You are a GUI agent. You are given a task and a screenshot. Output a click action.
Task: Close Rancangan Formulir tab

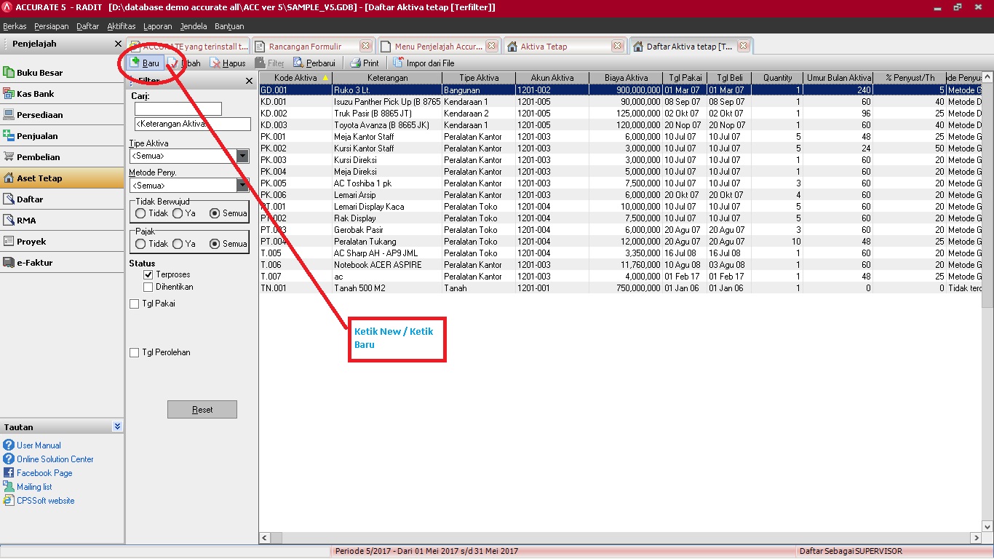(x=365, y=46)
